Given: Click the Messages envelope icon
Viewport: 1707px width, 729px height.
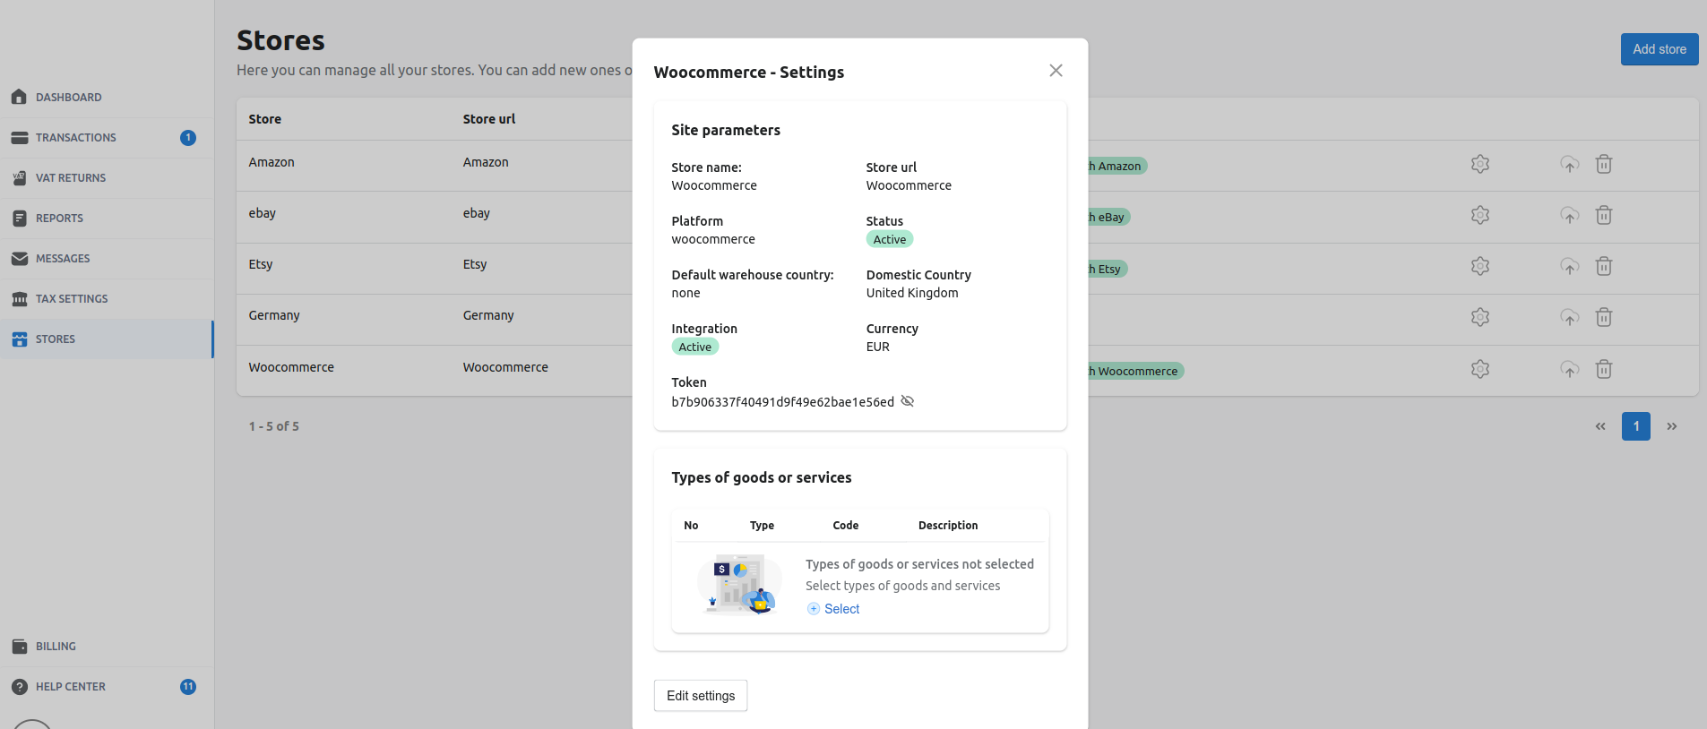Looking at the screenshot, I should (x=19, y=258).
